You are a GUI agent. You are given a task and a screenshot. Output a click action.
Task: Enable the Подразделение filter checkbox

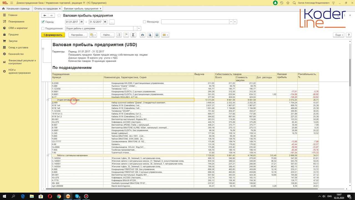click(43, 28)
